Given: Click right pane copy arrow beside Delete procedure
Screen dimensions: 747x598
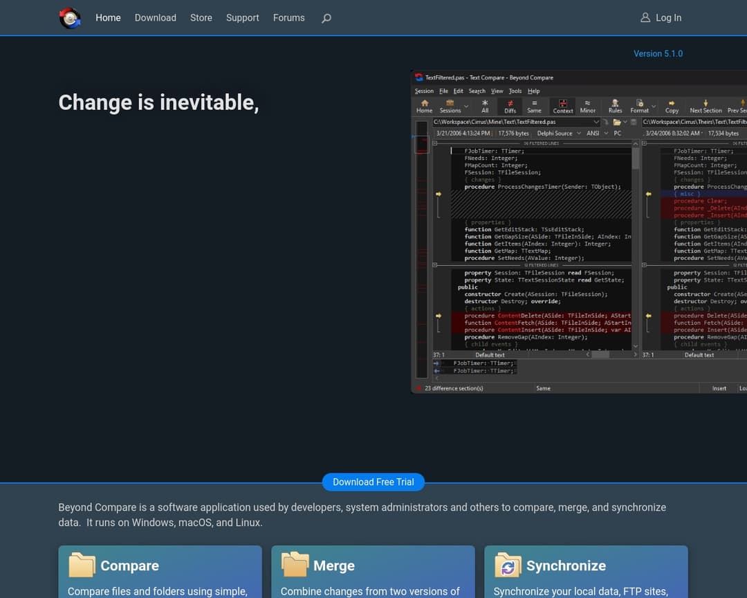Looking at the screenshot, I should tap(648, 316).
